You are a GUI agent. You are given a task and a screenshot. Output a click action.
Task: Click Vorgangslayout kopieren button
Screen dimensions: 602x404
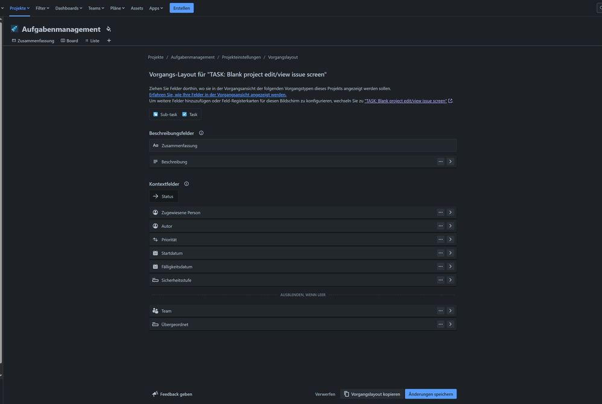[372, 394]
